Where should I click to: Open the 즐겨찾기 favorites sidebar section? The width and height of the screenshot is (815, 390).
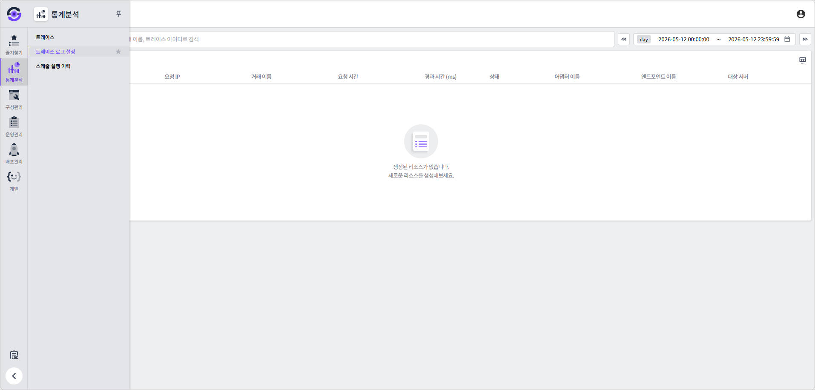(x=14, y=45)
